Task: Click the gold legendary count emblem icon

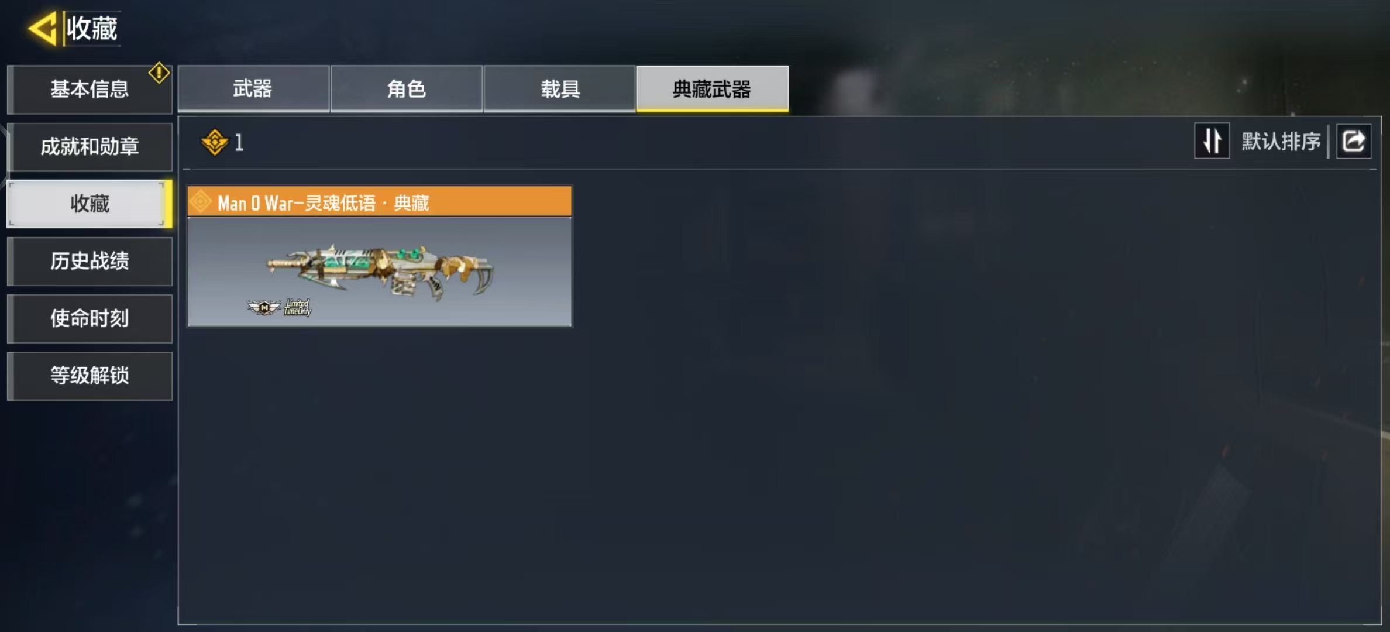Action: point(215,142)
